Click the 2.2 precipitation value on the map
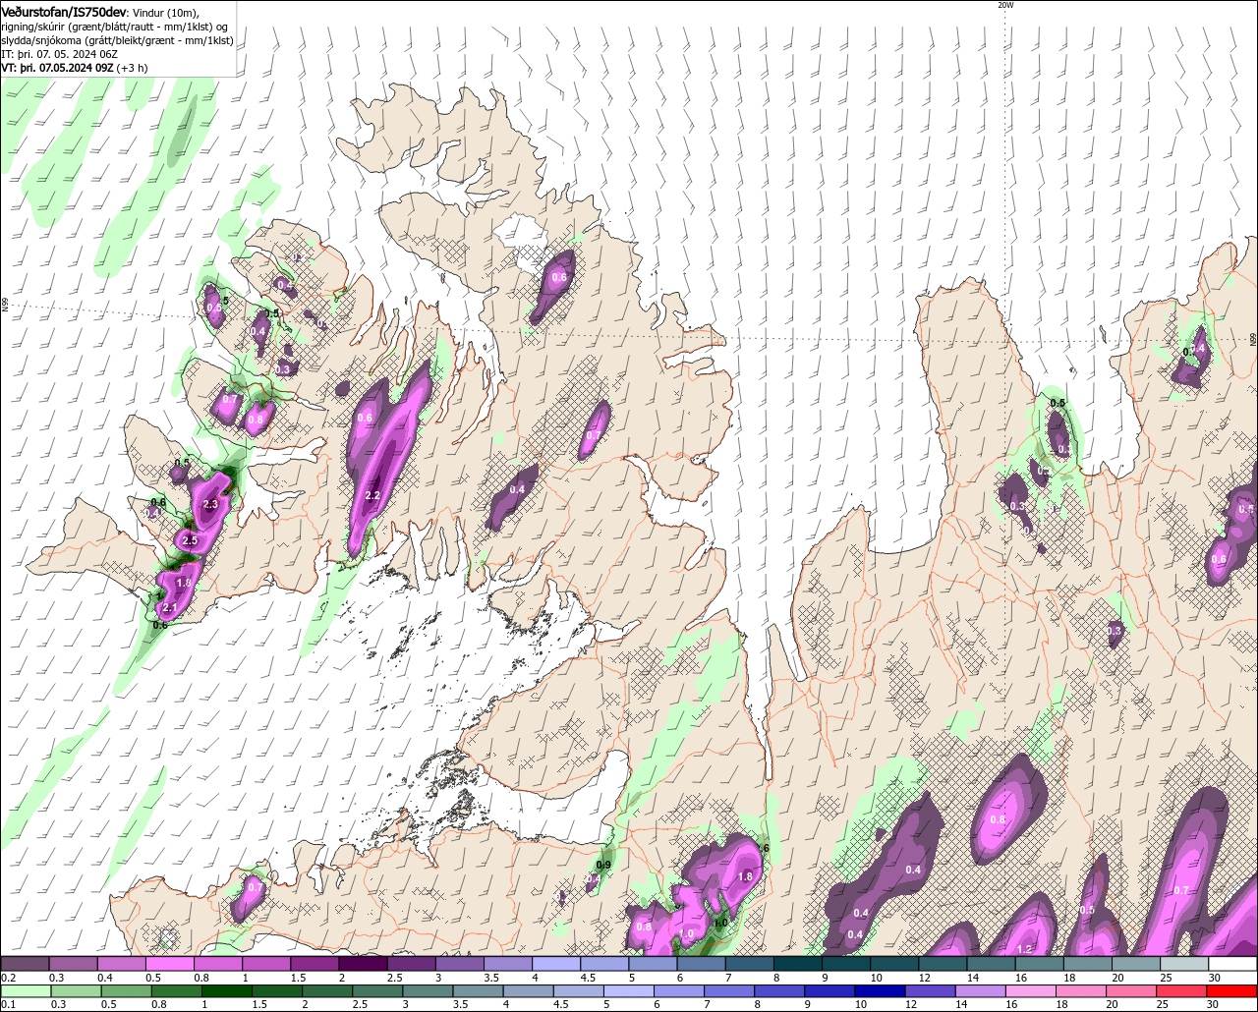 tap(372, 495)
